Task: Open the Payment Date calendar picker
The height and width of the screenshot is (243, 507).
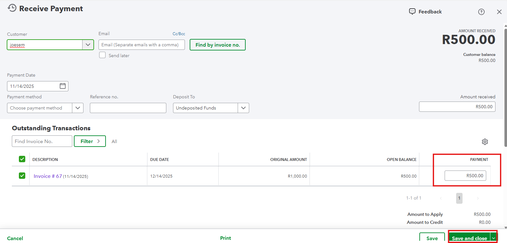Action: pyautogui.click(x=63, y=86)
